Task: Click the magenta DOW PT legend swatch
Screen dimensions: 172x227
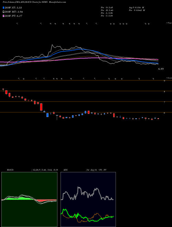Action: click(x=3, y=16)
